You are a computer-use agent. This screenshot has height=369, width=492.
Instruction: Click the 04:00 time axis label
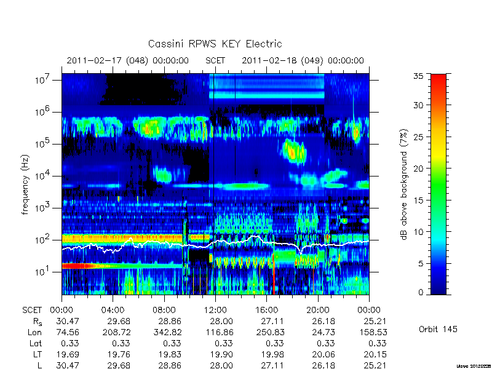(113, 311)
